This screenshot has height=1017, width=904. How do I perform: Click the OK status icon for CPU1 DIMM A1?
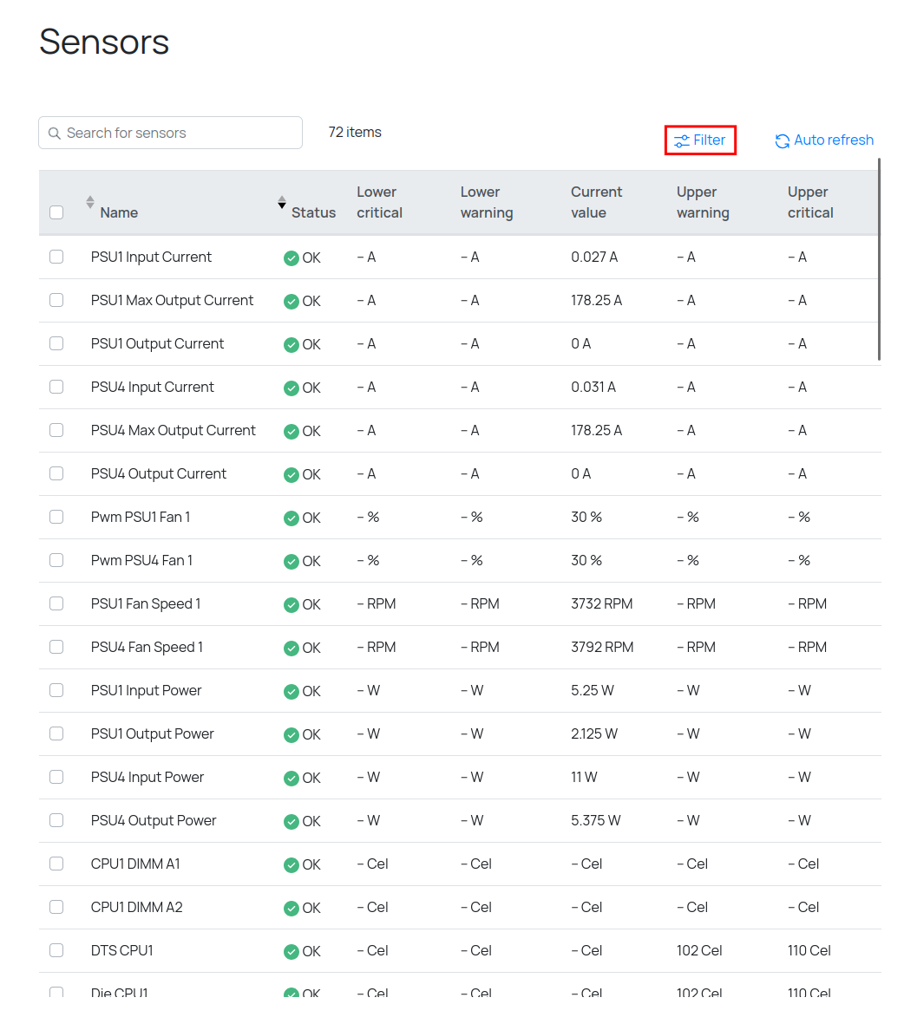tap(292, 864)
